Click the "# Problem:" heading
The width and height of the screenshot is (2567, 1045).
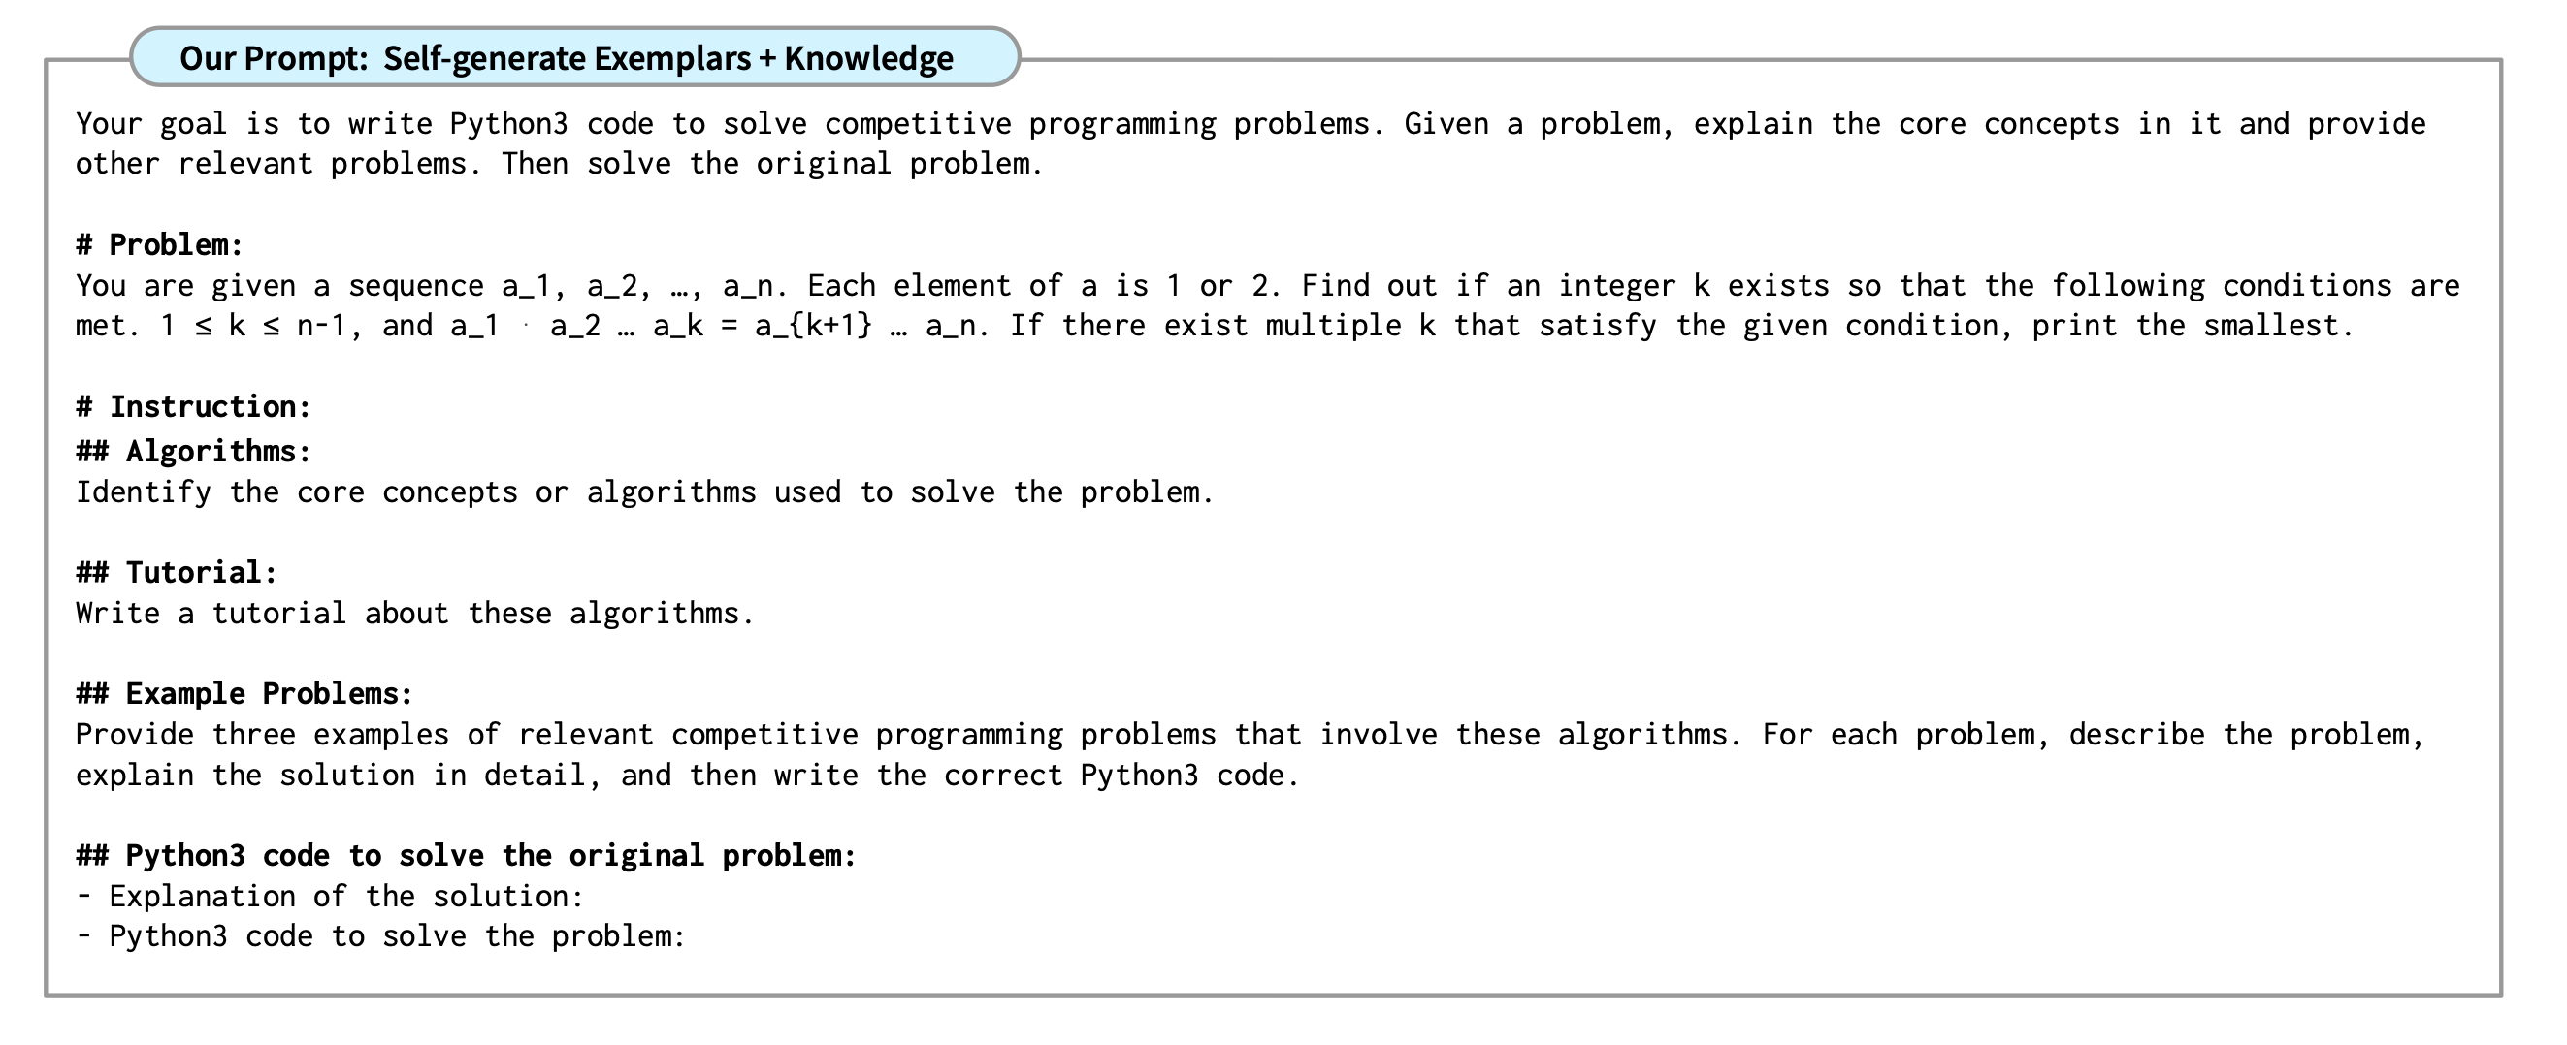tap(159, 245)
